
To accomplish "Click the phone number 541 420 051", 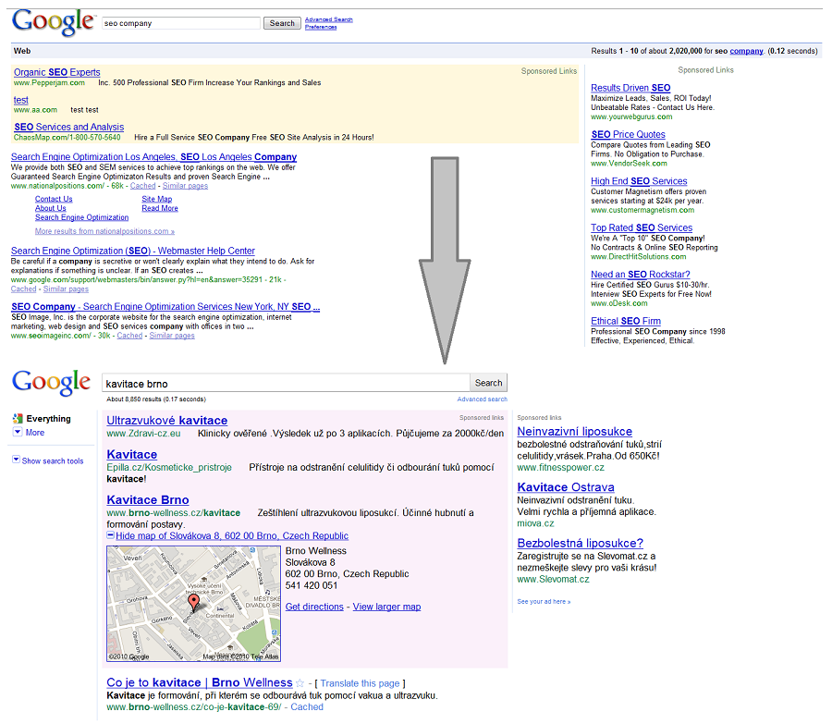I will click(x=312, y=585).
